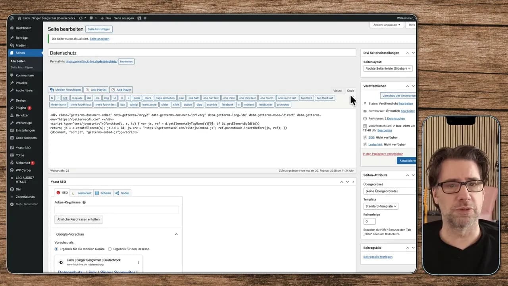Open Medien in sidebar
This screenshot has height=286, width=508.
[21, 45]
